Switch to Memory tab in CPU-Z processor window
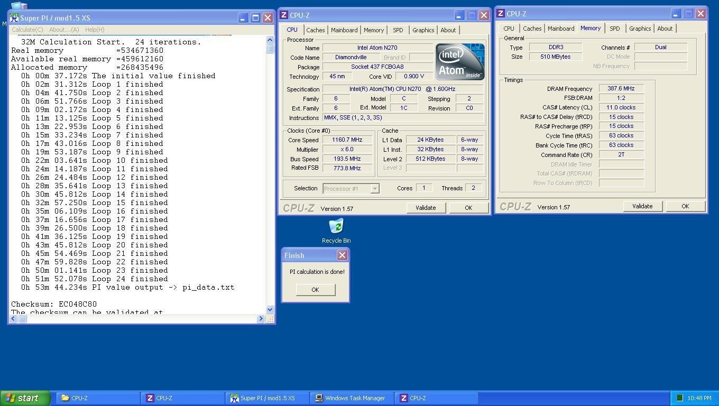This screenshot has width=719, height=406. point(374,30)
